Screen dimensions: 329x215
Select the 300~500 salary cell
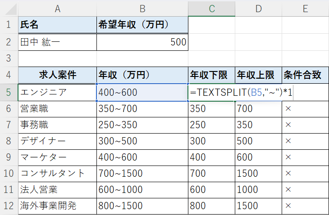coord(142,141)
